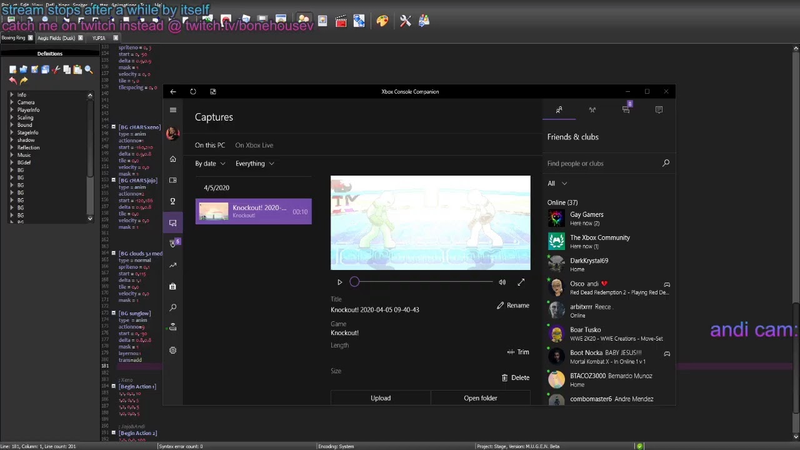Rename the Knockout capture

(513, 306)
